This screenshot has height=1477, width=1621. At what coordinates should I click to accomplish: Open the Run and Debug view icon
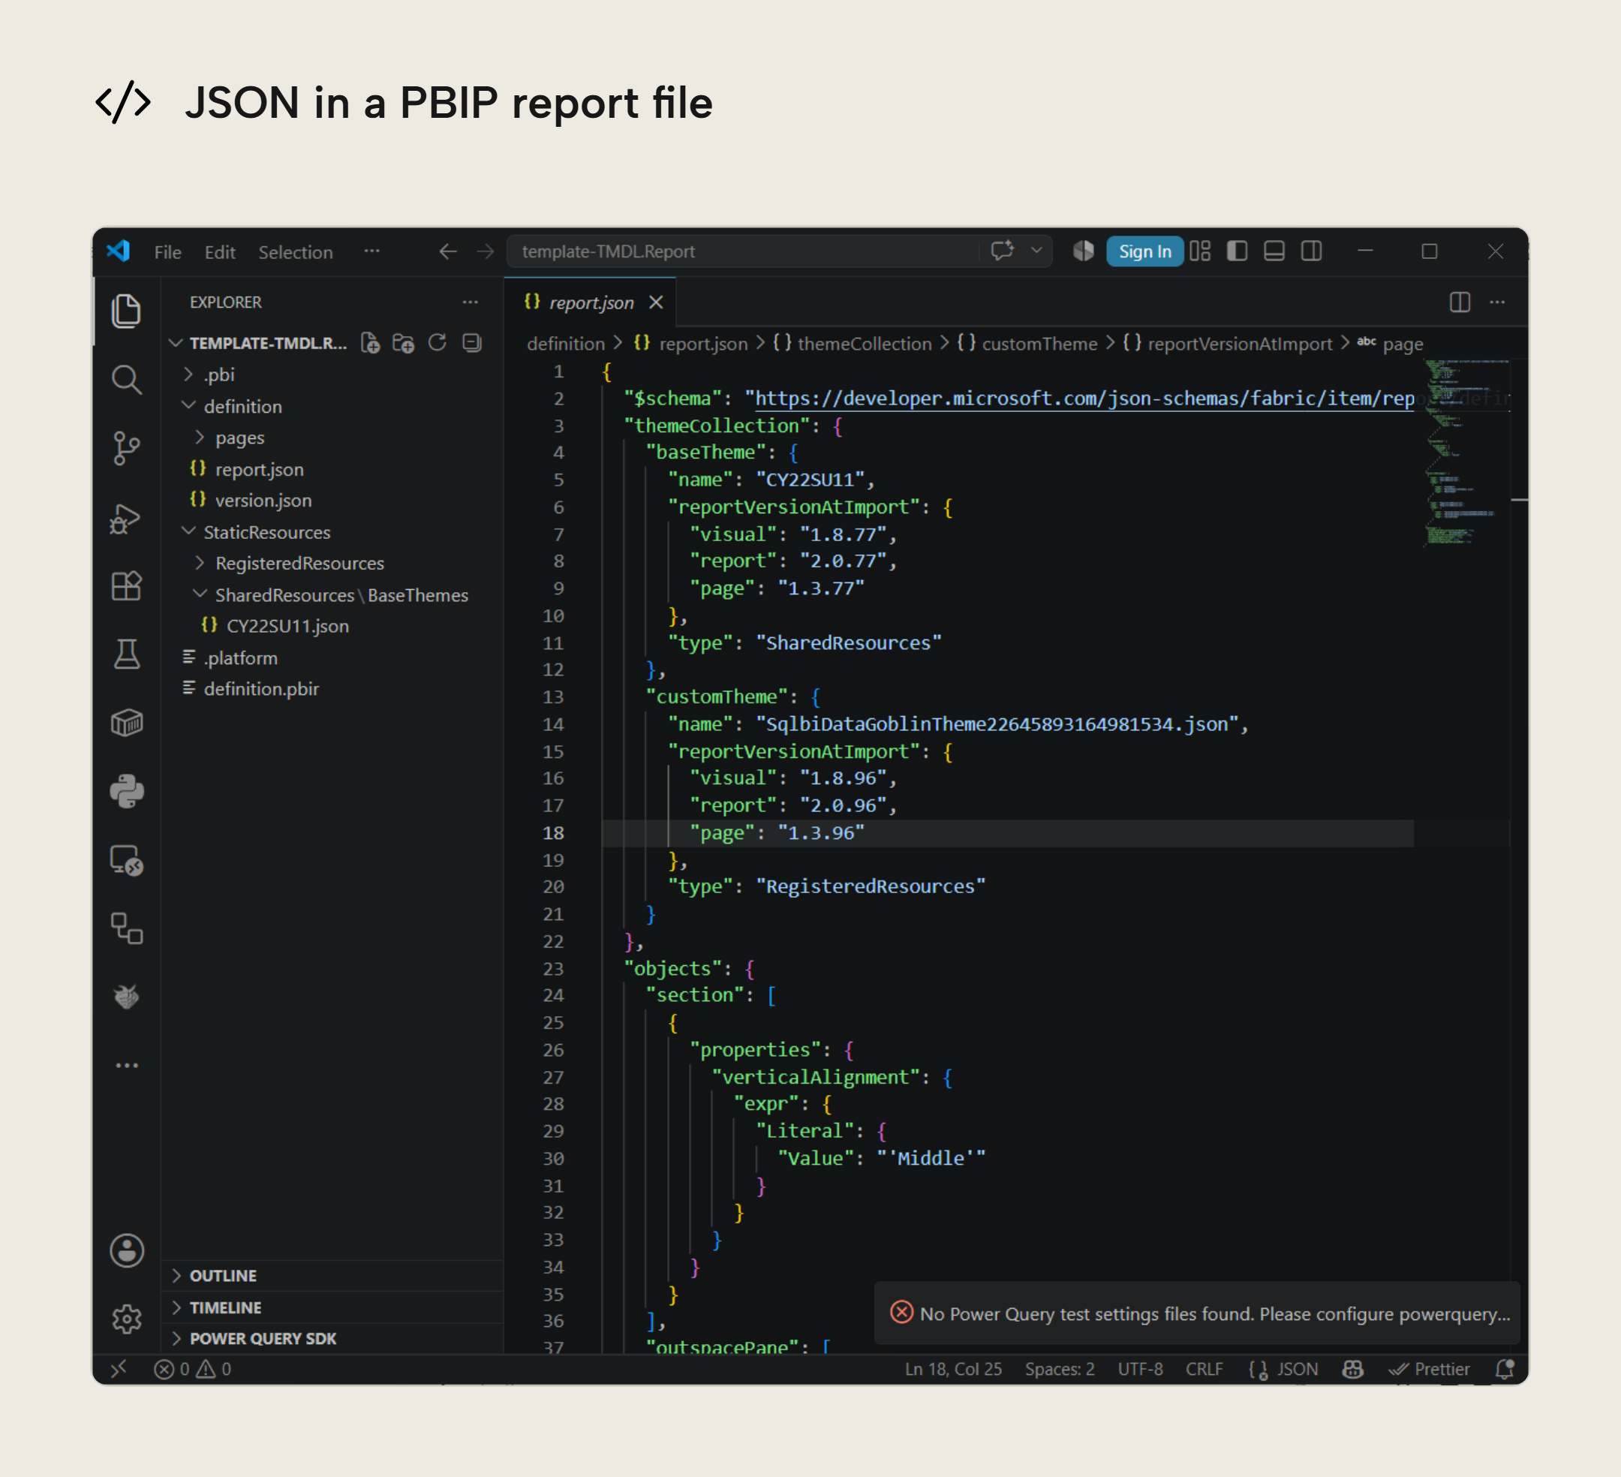[126, 518]
